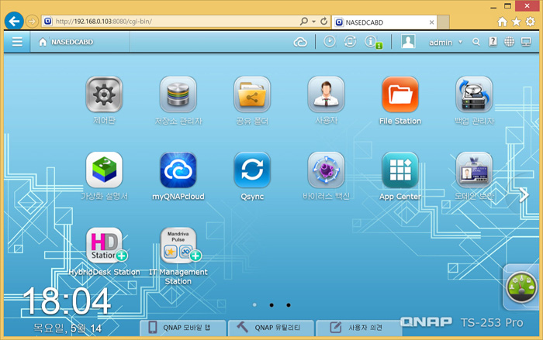Viewport: 543px width, 340px height.
Task: Click the address bar search magnifier
Action: [x=304, y=22]
